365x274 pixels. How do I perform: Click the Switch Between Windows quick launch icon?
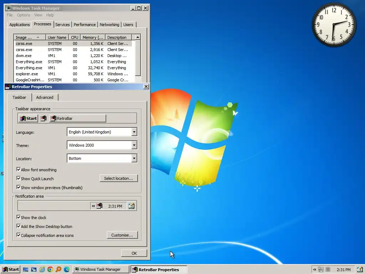click(34, 270)
